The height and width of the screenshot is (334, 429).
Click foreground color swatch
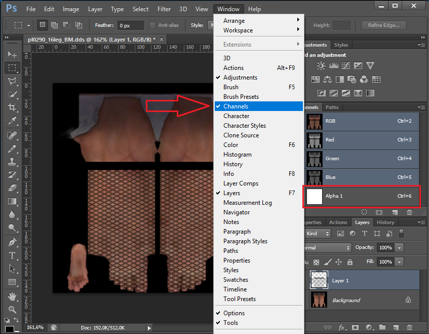tap(9, 329)
